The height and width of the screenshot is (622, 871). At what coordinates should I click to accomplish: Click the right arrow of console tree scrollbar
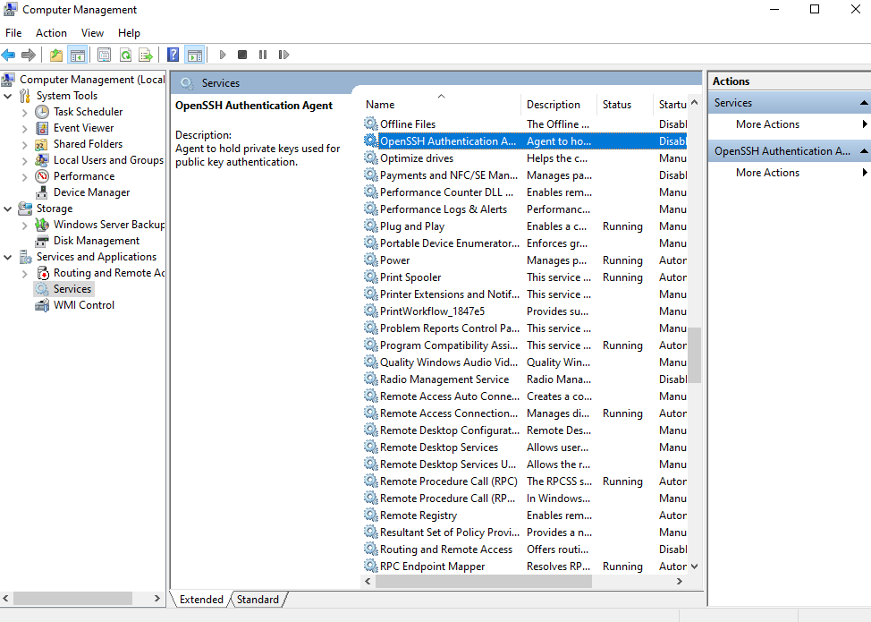tap(157, 599)
